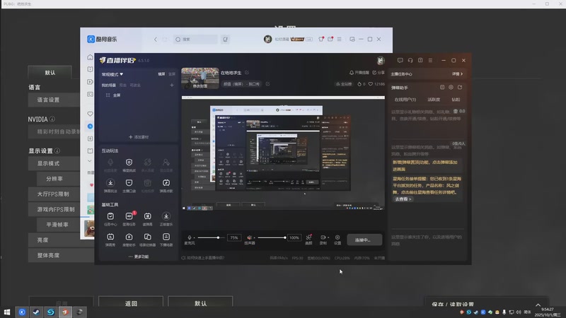Open Kugou skin shirt icon

coord(320,39)
